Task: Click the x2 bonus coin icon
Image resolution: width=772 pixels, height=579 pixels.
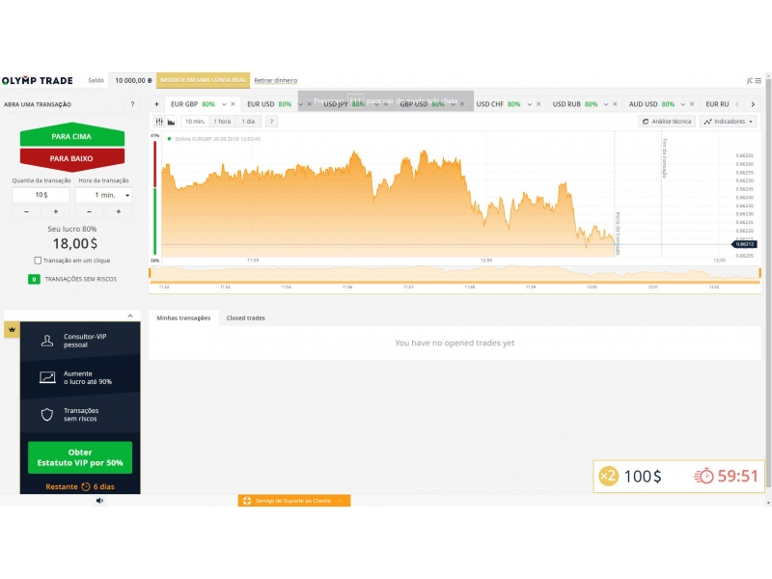Action: point(609,476)
